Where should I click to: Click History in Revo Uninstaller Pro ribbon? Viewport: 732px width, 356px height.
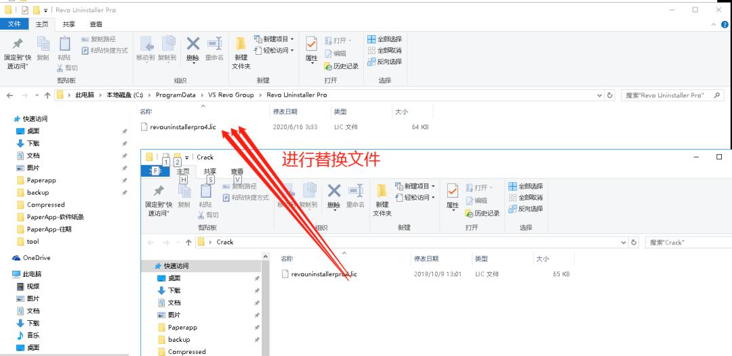[341, 66]
